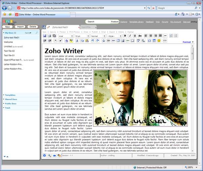Screen dimensions: 203x171
Task: Open the 100% zoom level control
Action: coord(191,167)
